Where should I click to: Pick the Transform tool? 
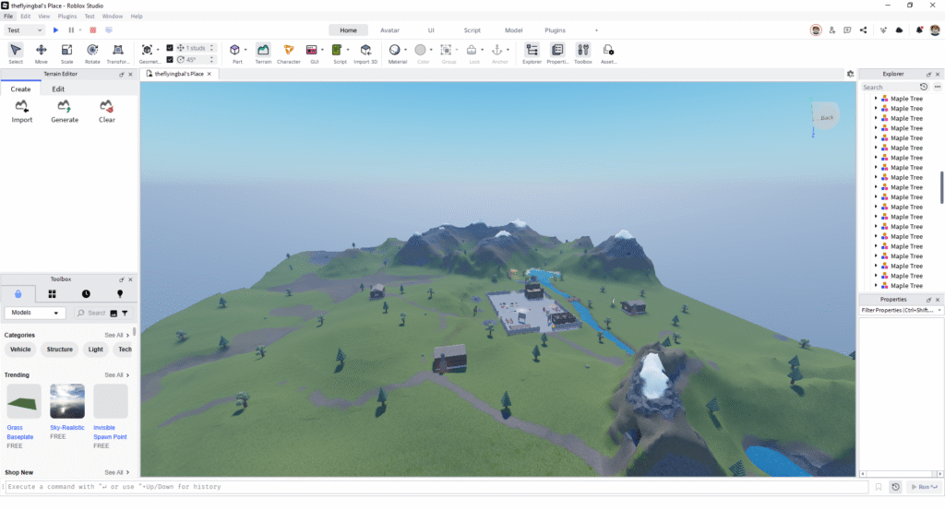118,53
